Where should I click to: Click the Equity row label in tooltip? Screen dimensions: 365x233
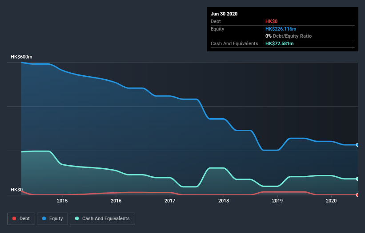[x=217, y=29]
